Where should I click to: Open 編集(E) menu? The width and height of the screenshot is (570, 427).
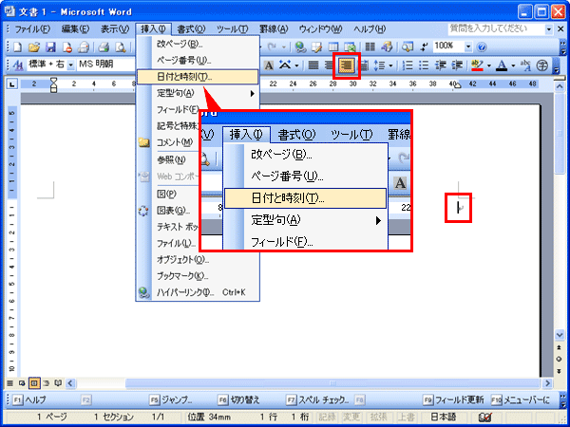click(75, 29)
